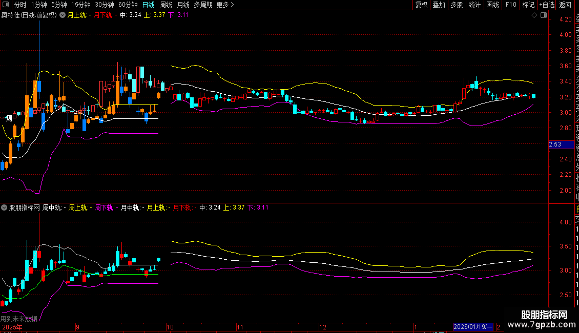The image size is (579, 333).
Task: Click month 9 on time axis
Action: (77, 327)
